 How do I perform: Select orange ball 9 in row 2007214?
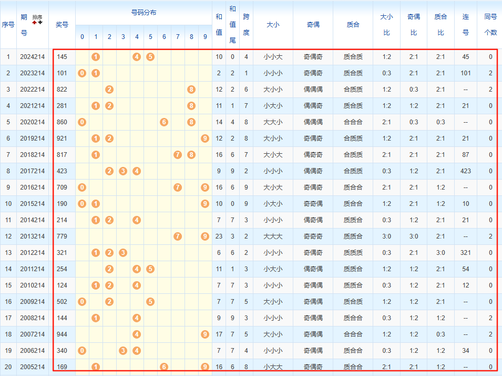205,334
